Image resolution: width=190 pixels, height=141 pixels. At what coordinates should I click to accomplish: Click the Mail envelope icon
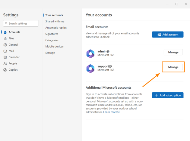tap(5, 51)
